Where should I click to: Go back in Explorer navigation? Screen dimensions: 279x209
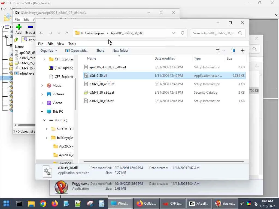point(41,33)
